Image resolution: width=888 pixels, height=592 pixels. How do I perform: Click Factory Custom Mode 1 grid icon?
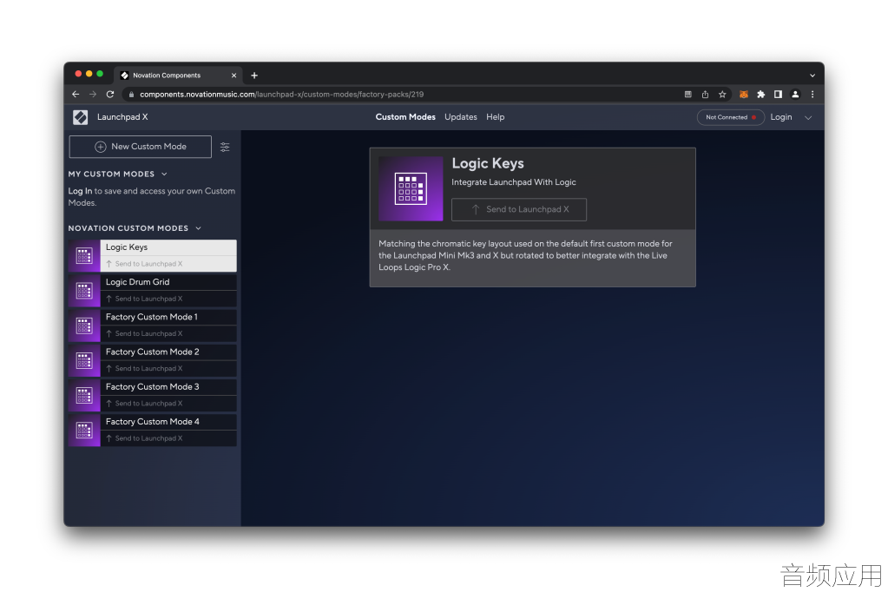[x=84, y=326]
